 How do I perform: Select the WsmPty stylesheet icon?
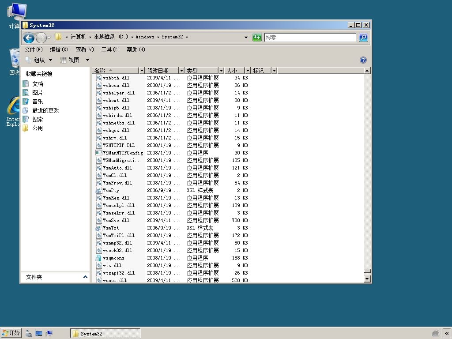(99, 190)
